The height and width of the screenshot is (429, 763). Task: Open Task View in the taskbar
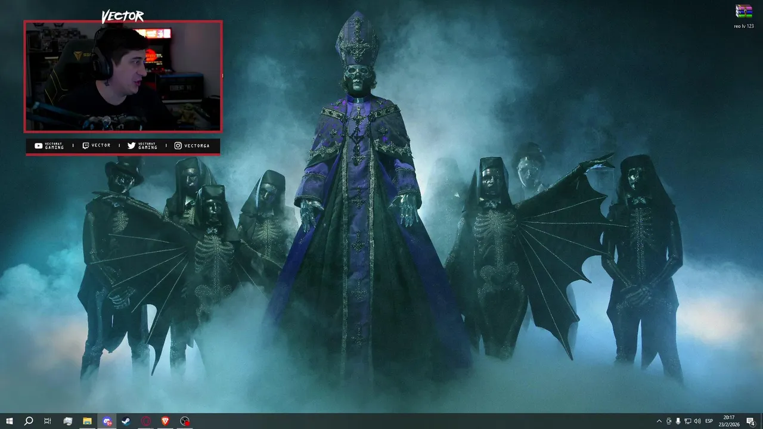(x=48, y=421)
